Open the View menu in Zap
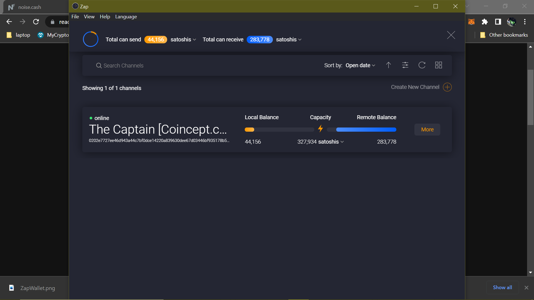This screenshot has height=300, width=534. point(89,17)
